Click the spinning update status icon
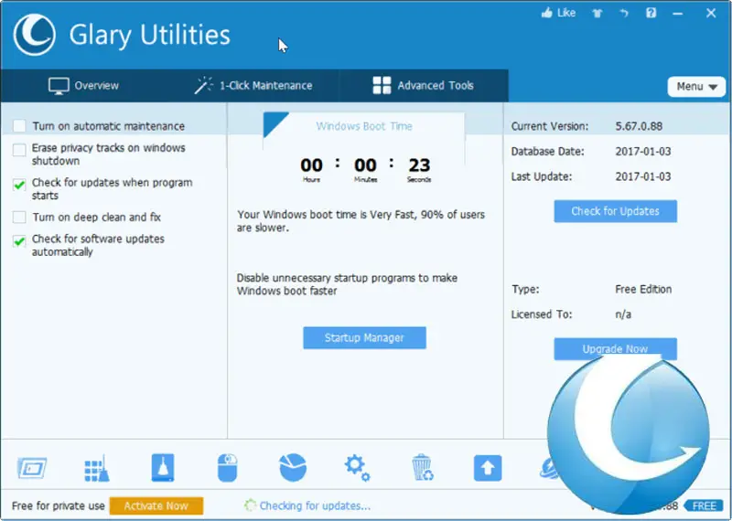This screenshot has height=521, width=732. point(250,505)
